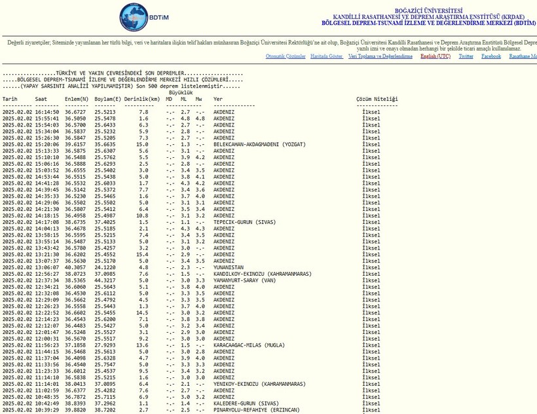Select longitude 44.3217 value

point(105,280)
